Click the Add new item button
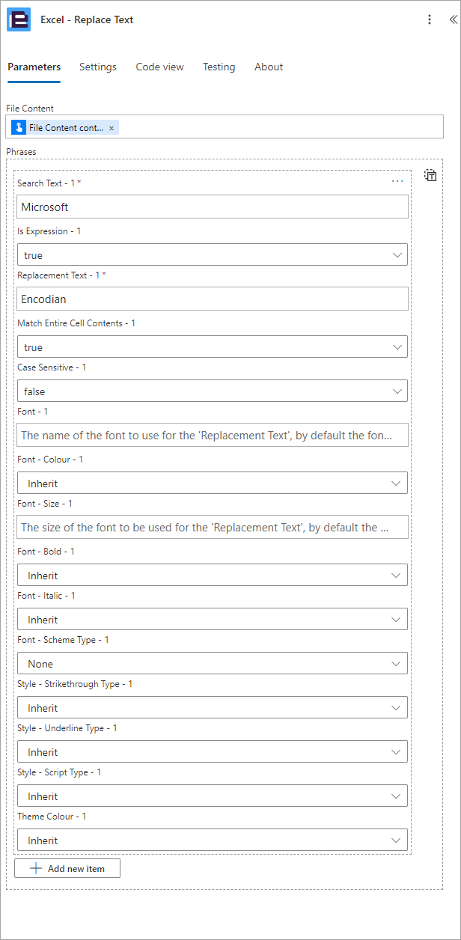461x940 pixels. [67, 868]
